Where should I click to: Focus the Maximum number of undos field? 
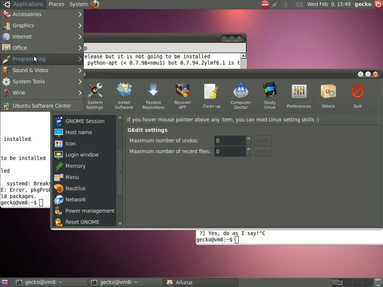click(x=230, y=141)
